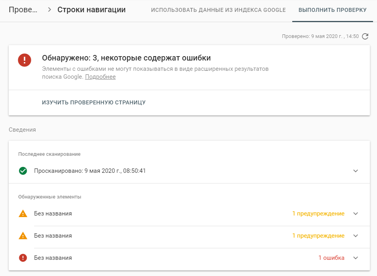Click the breadcrumb arrow separator icon
This screenshot has width=377, height=276.
tap(50, 10)
